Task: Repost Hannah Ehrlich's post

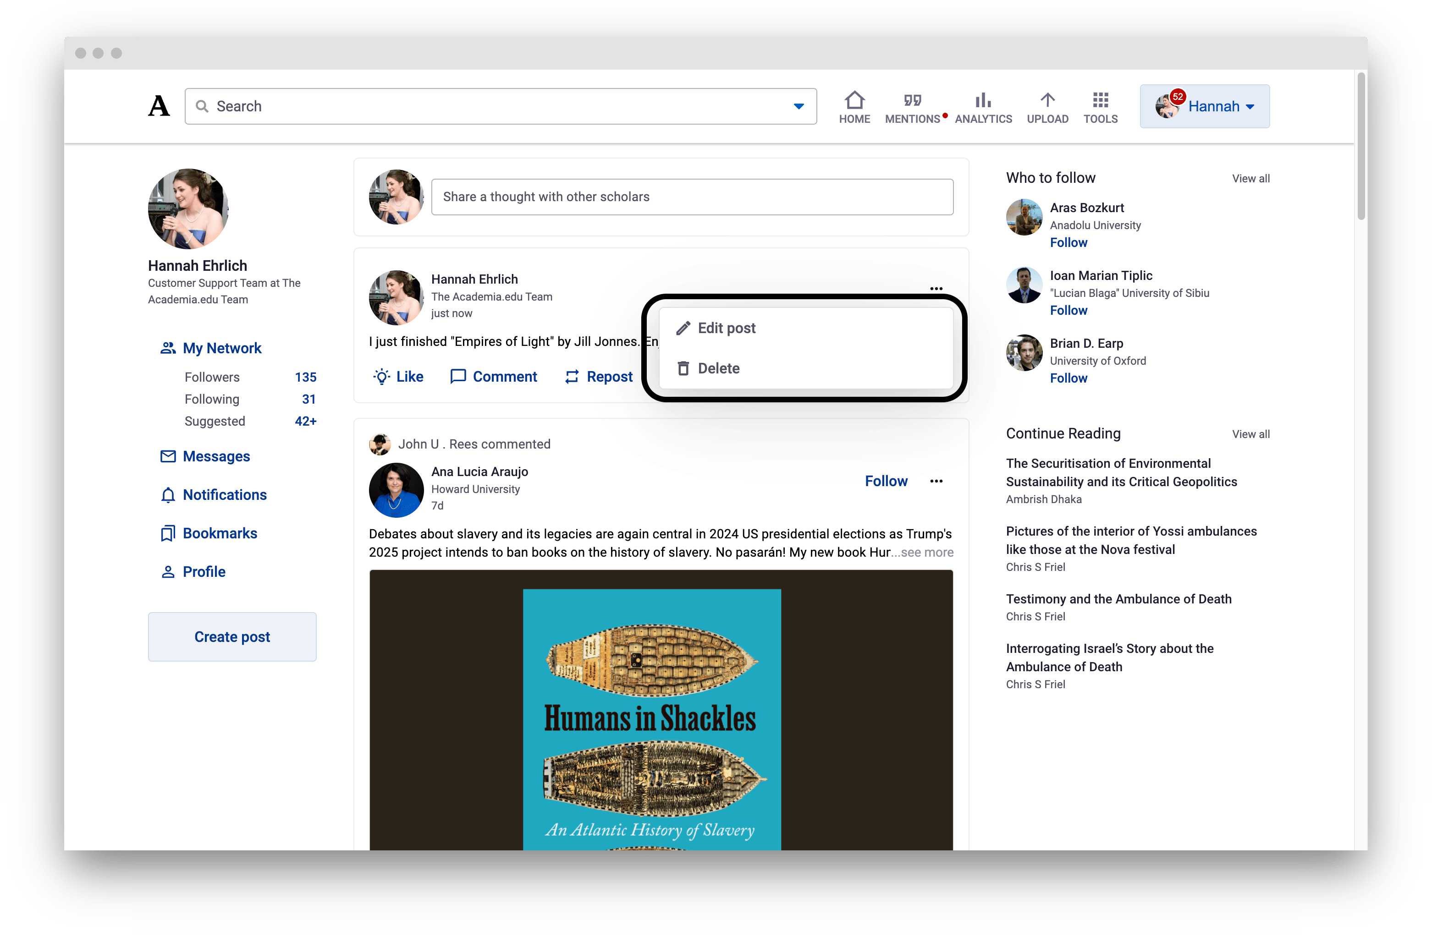Action: pos(599,377)
